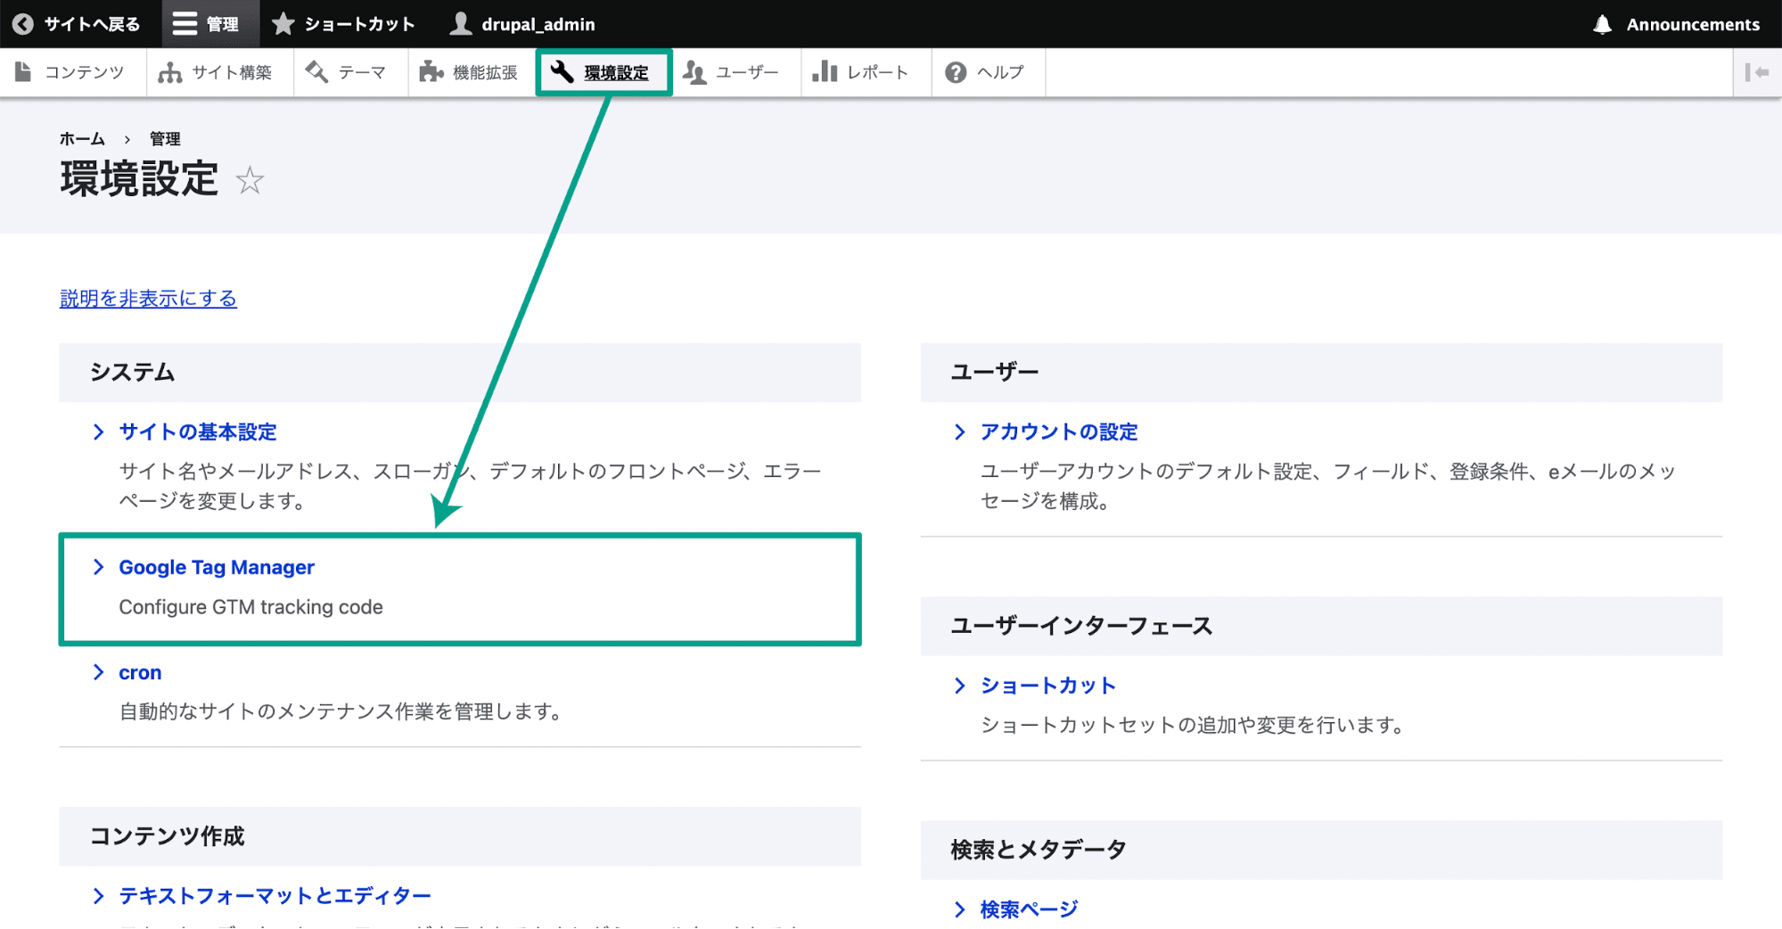Click chevron beside テキストフォーマットとエディター

coord(98,897)
